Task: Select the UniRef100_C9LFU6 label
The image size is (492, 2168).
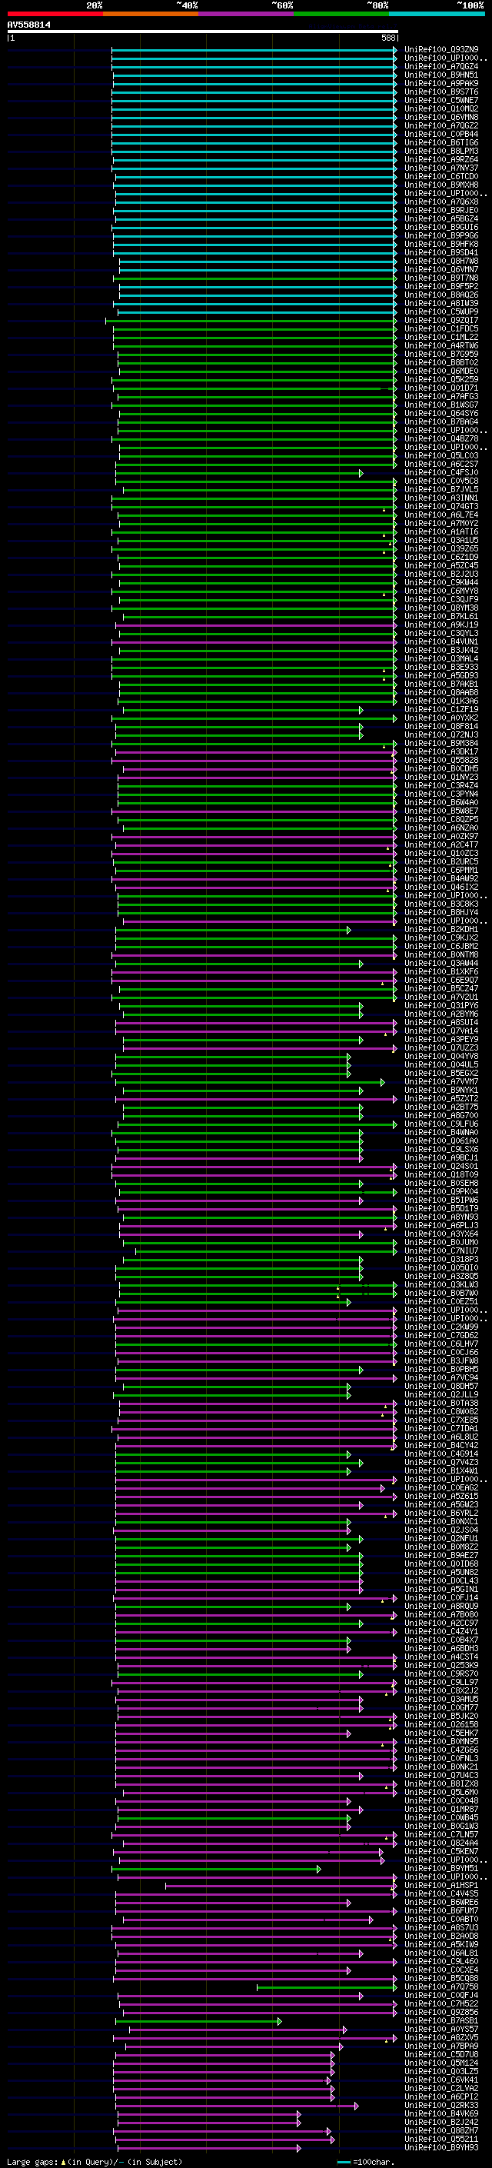Action: [441, 1124]
